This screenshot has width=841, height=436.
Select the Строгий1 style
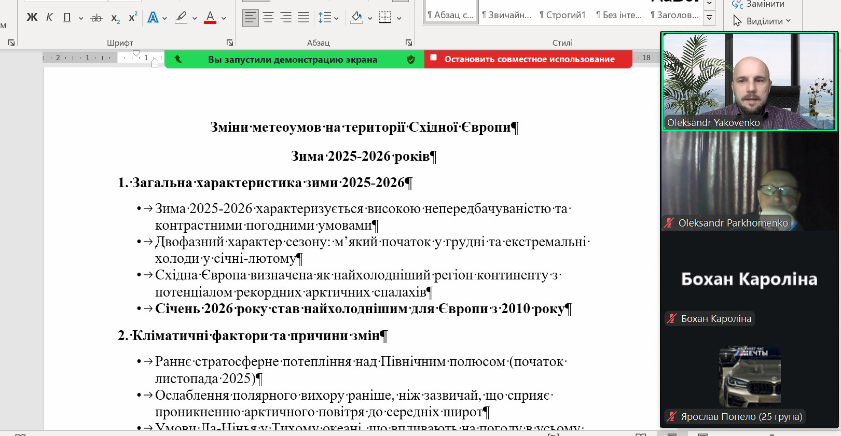pyautogui.click(x=562, y=15)
